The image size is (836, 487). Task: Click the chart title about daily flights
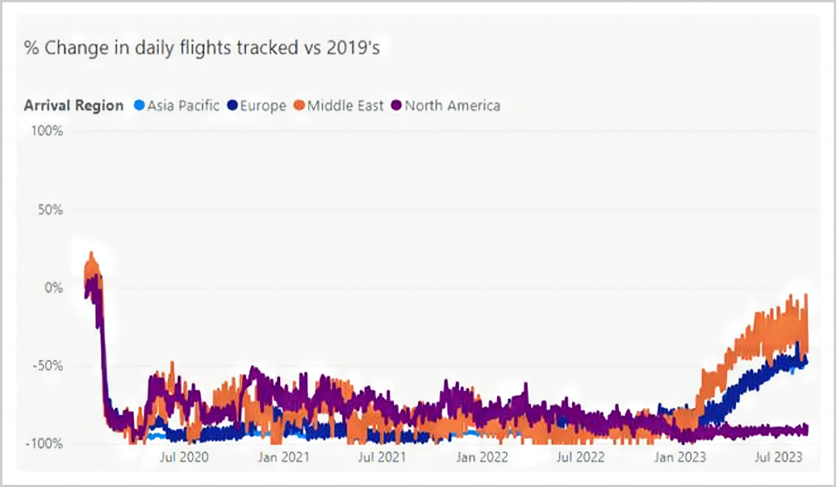point(202,46)
